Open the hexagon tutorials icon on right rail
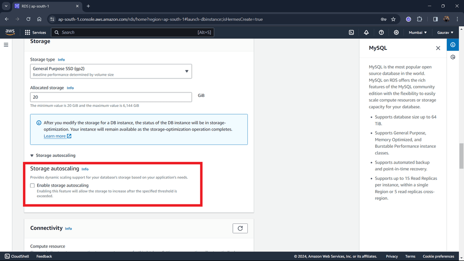464x261 pixels. click(453, 57)
